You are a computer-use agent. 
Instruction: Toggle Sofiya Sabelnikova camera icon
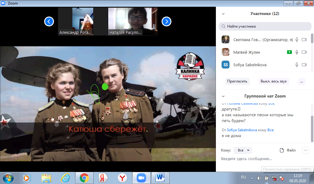(x=304, y=65)
